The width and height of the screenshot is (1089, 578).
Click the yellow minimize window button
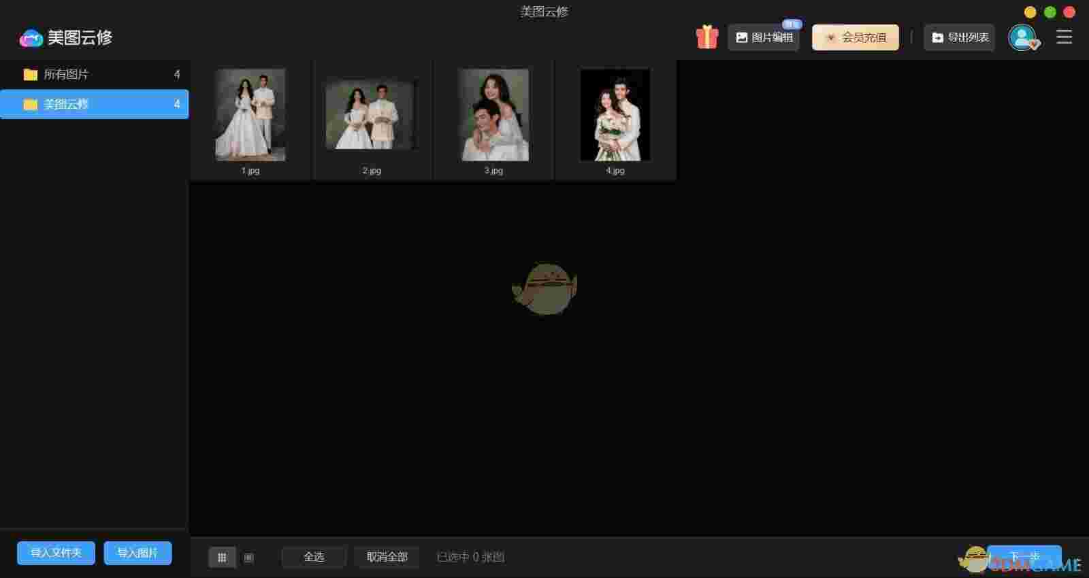point(1030,12)
